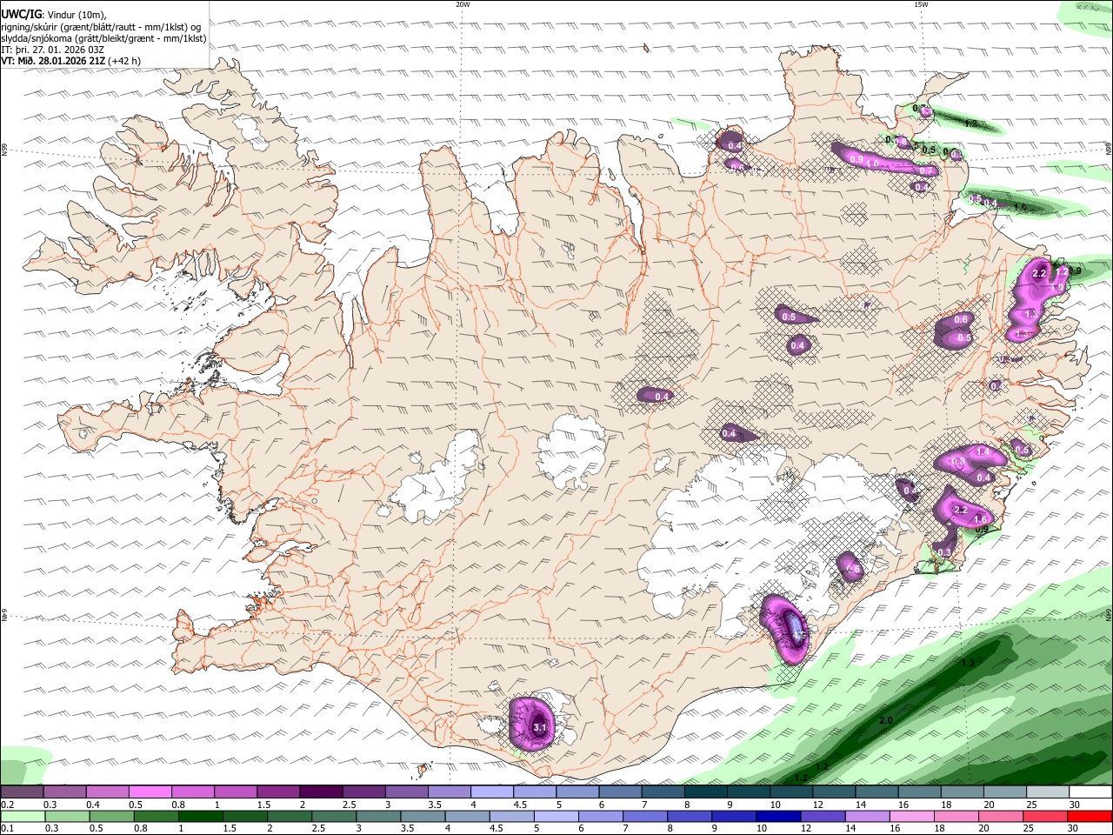Click the 'slydda/snjókoma (grátt/bleikt/grænt' description line
The width and height of the screenshot is (1113, 835).
click(x=103, y=38)
